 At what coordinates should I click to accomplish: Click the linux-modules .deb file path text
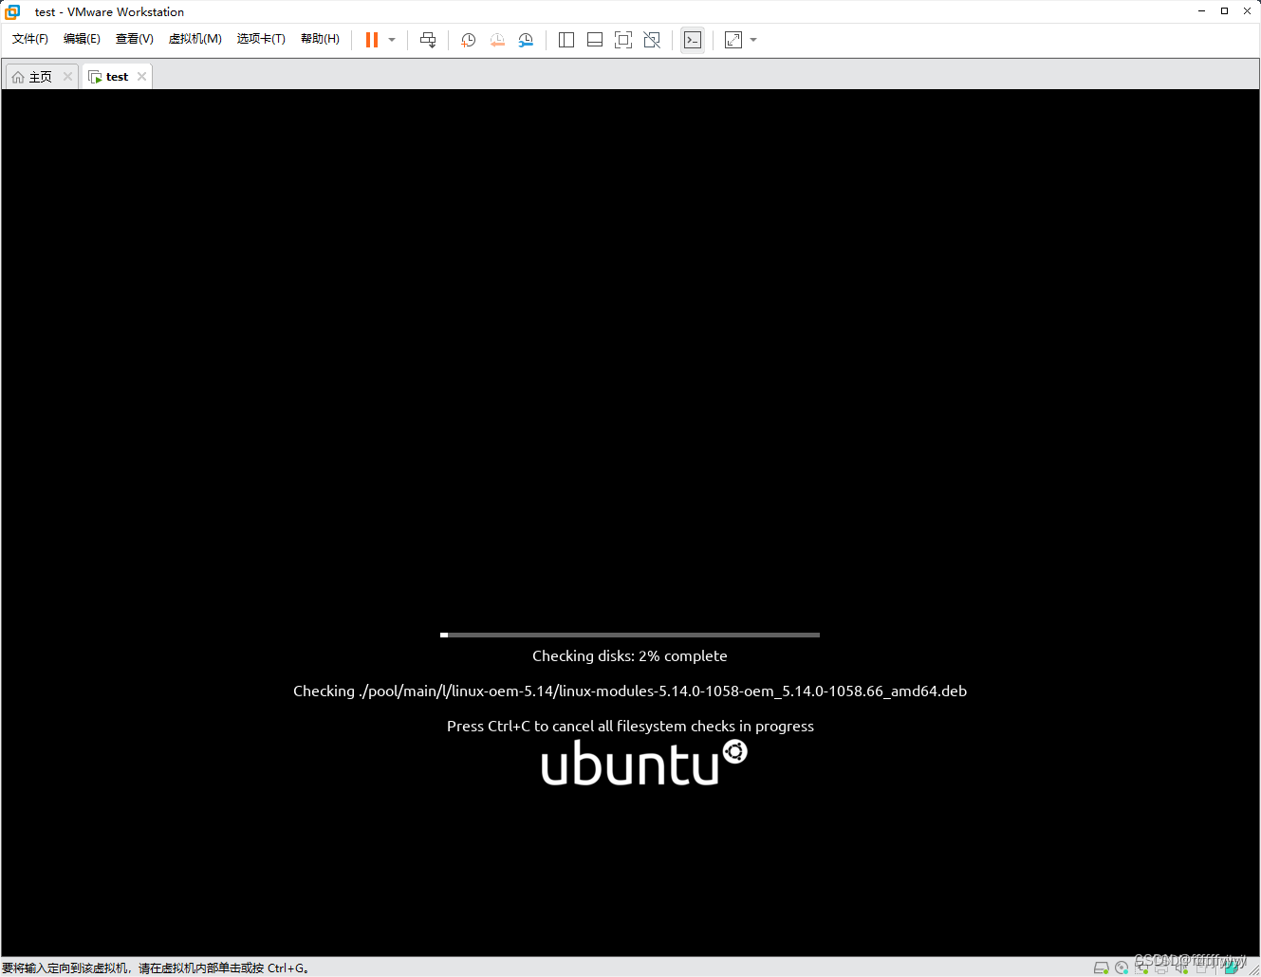pyautogui.click(x=662, y=691)
